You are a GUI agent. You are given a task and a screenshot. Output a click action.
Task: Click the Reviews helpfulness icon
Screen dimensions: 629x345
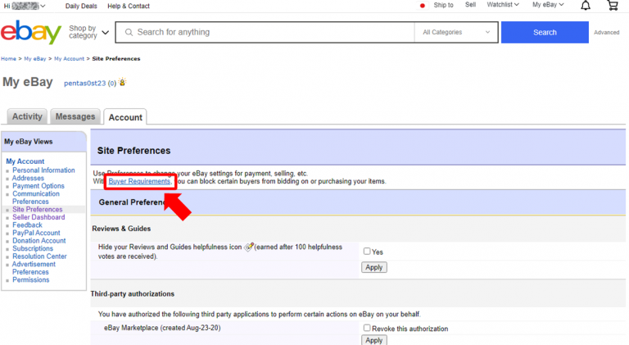point(249,247)
